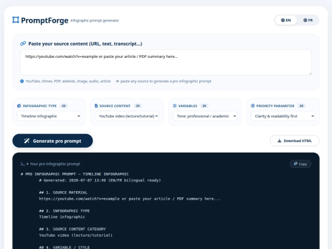The width and height of the screenshot is (332, 249).
Task: Click the arrow icon before 'paste any source'
Action: point(117,81)
